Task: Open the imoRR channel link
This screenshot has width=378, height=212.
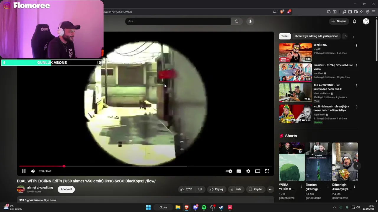Action: pyautogui.click(x=317, y=49)
